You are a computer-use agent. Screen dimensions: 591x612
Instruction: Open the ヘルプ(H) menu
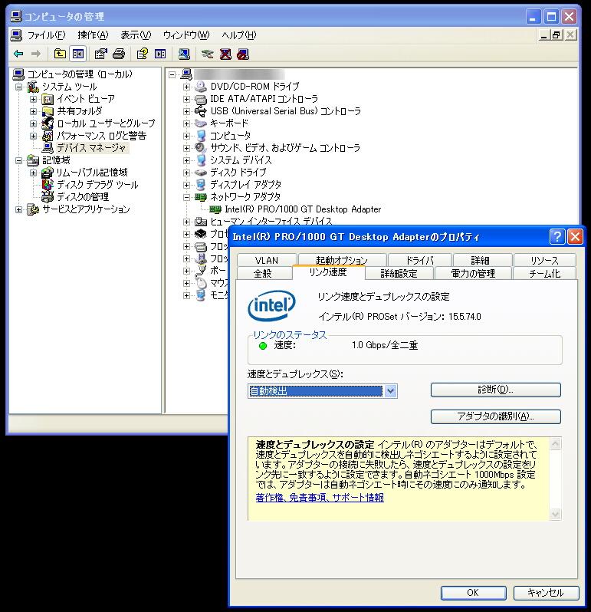[x=238, y=35]
